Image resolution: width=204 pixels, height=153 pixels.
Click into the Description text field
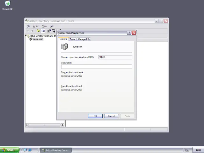pos(96,67)
